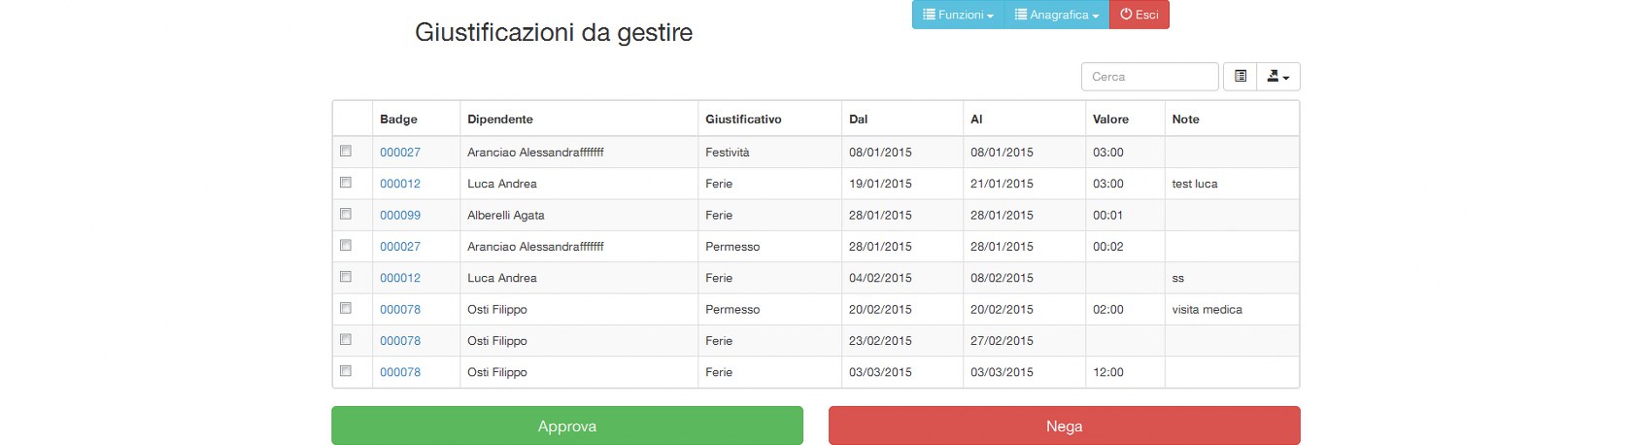Focus the Cerca search field

click(x=1150, y=77)
